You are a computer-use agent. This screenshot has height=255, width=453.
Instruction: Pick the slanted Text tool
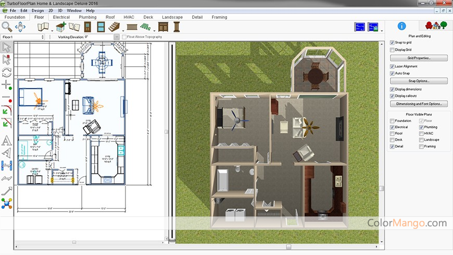6,153
